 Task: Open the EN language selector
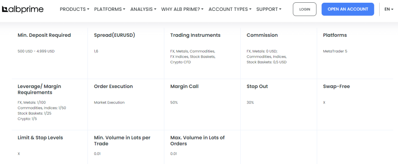(389, 9)
